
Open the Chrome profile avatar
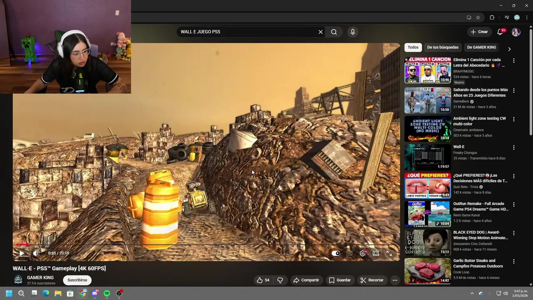(x=517, y=17)
